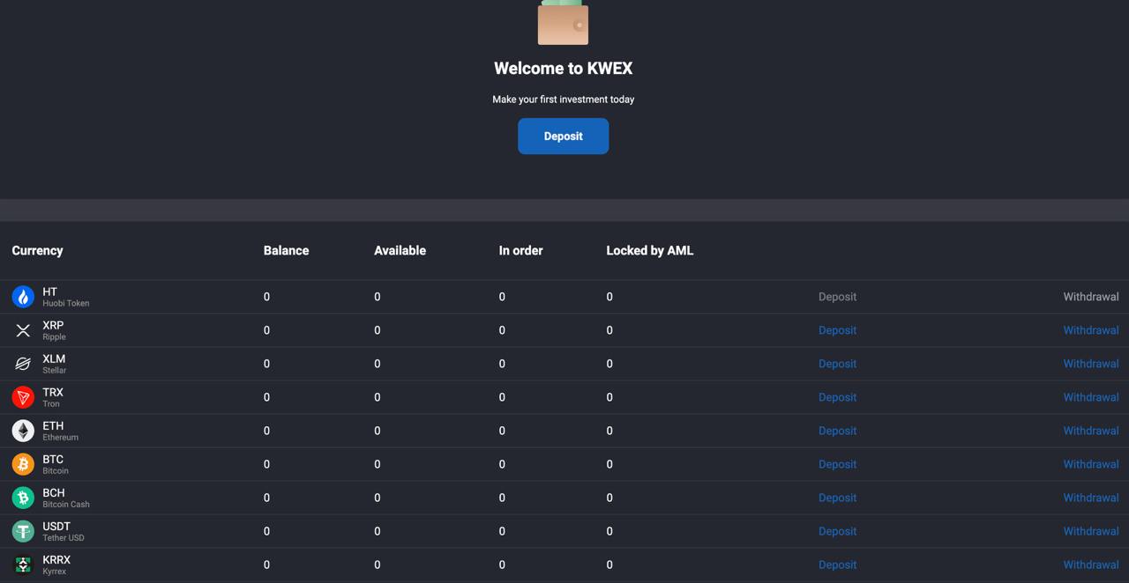Open Withdrawal for Bitcoin BTC

[x=1090, y=464]
